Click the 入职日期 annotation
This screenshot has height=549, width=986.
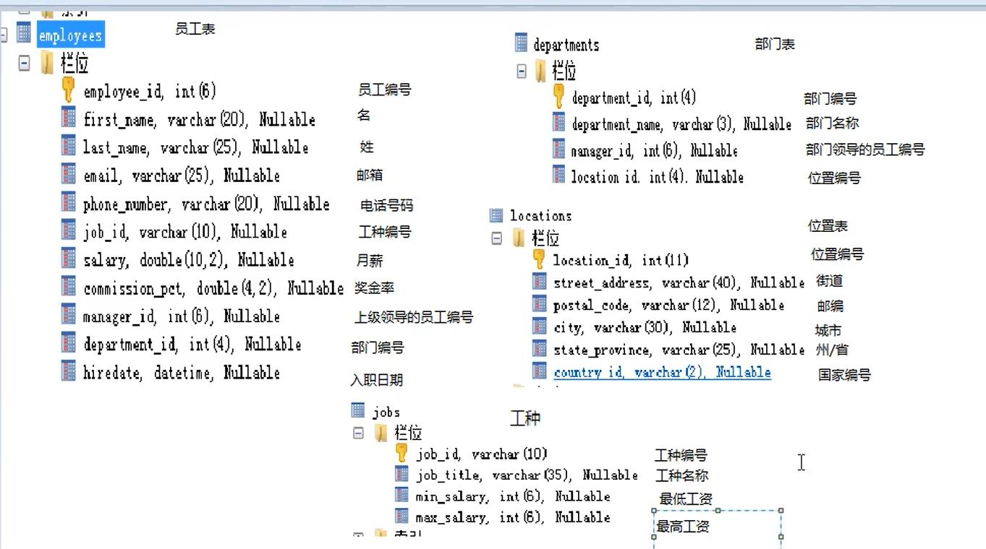376,380
